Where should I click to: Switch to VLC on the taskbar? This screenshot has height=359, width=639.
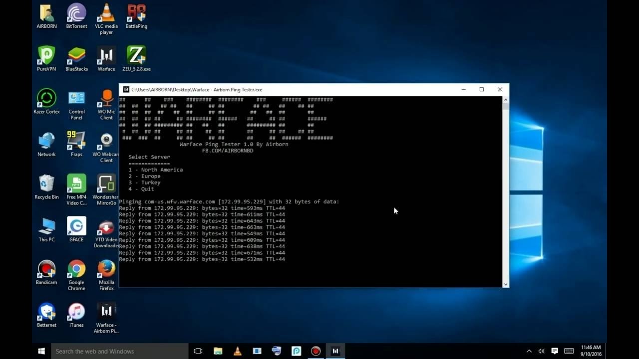tap(237, 351)
